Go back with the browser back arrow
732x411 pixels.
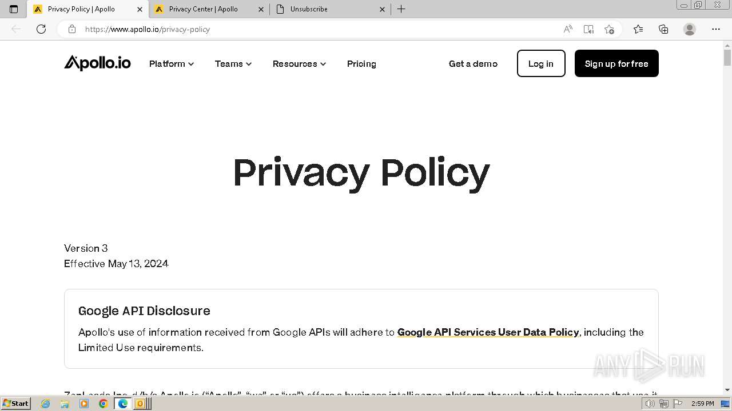[16, 29]
